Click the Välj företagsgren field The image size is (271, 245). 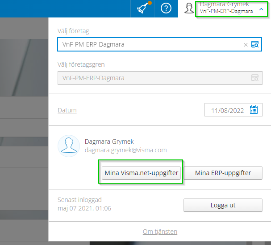coord(160,78)
